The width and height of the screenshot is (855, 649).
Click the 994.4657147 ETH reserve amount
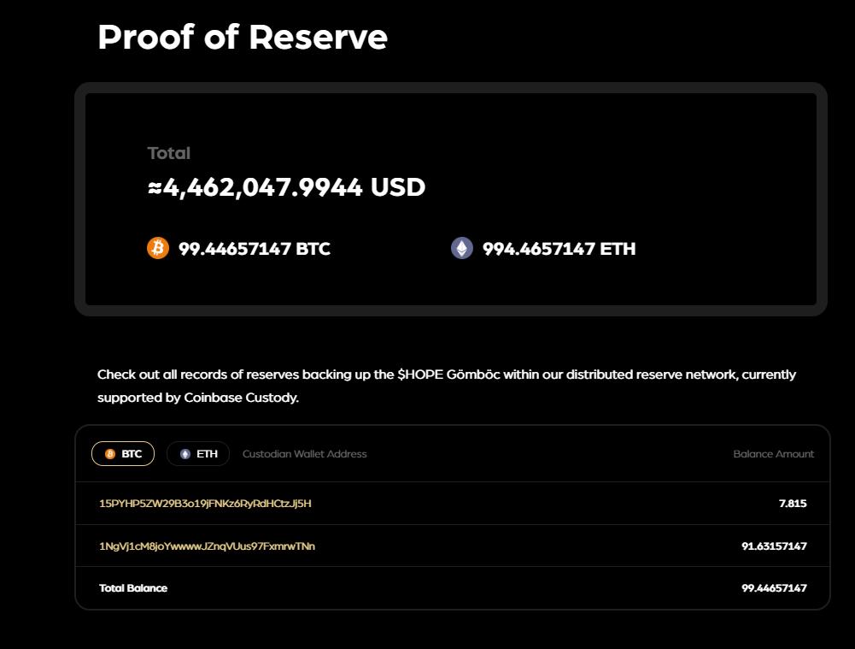[559, 249]
